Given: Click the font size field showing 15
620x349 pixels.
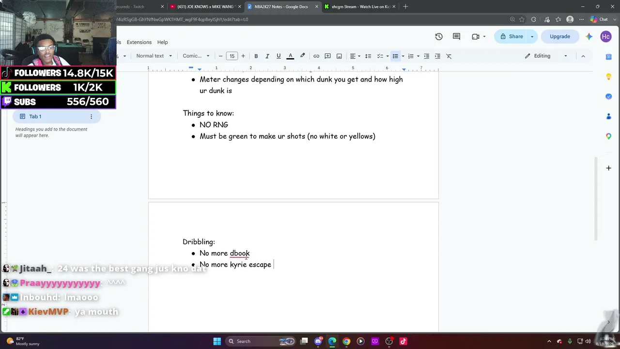Looking at the screenshot, I should [232, 56].
